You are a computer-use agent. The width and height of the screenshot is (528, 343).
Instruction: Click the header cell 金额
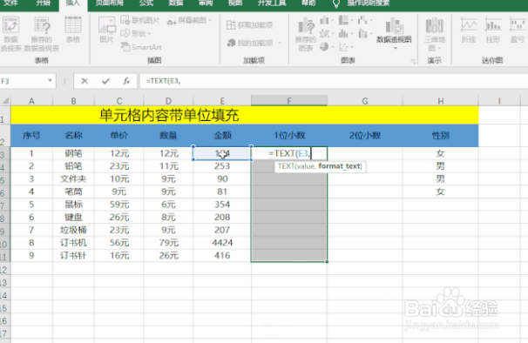coord(222,135)
